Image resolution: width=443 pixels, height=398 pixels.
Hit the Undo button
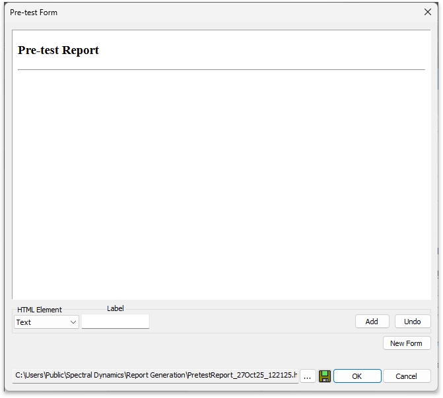(413, 322)
